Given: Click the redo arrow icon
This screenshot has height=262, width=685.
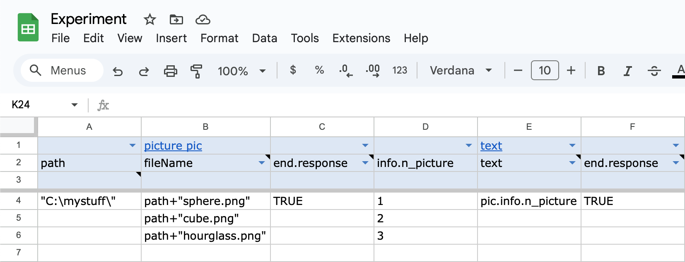Looking at the screenshot, I should click(x=144, y=71).
